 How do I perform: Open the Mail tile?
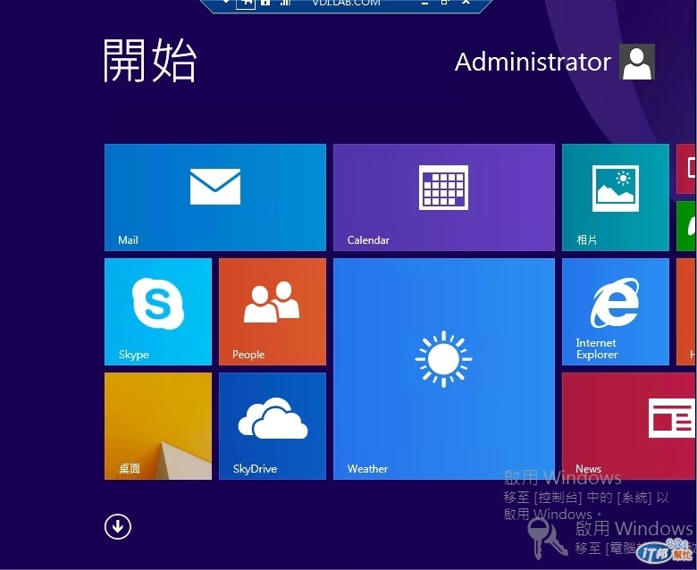tap(215, 197)
